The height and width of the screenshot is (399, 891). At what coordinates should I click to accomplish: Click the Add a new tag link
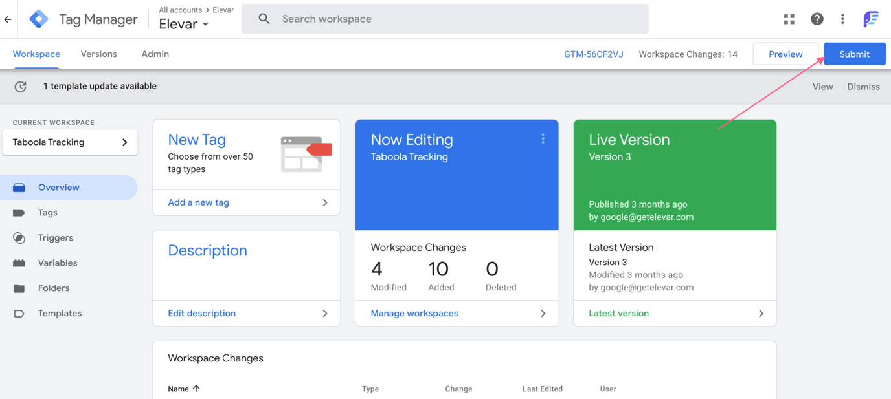[x=198, y=202]
